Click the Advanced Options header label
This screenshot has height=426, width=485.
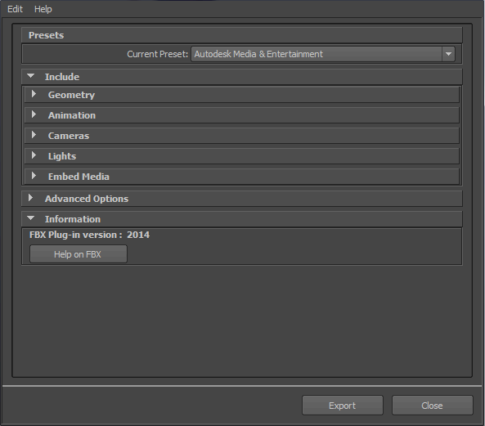coord(87,199)
